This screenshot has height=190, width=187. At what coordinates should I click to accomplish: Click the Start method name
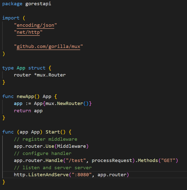[53, 132]
